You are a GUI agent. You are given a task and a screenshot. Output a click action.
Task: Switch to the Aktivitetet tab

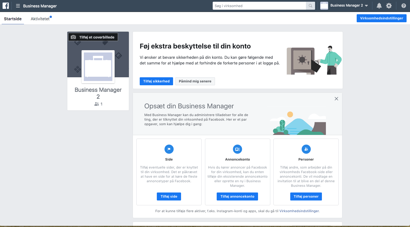point(40,19)
